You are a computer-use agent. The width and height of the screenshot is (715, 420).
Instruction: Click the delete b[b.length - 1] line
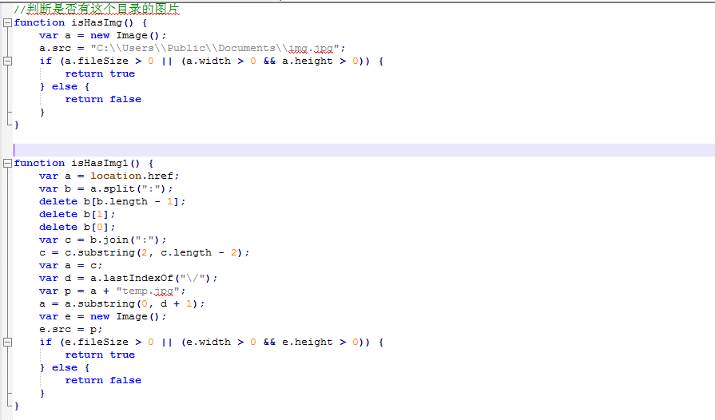pos(112,202)
